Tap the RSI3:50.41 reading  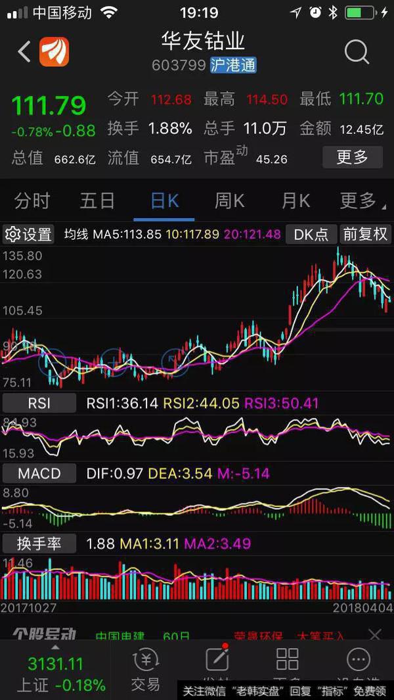coord(281,404)
